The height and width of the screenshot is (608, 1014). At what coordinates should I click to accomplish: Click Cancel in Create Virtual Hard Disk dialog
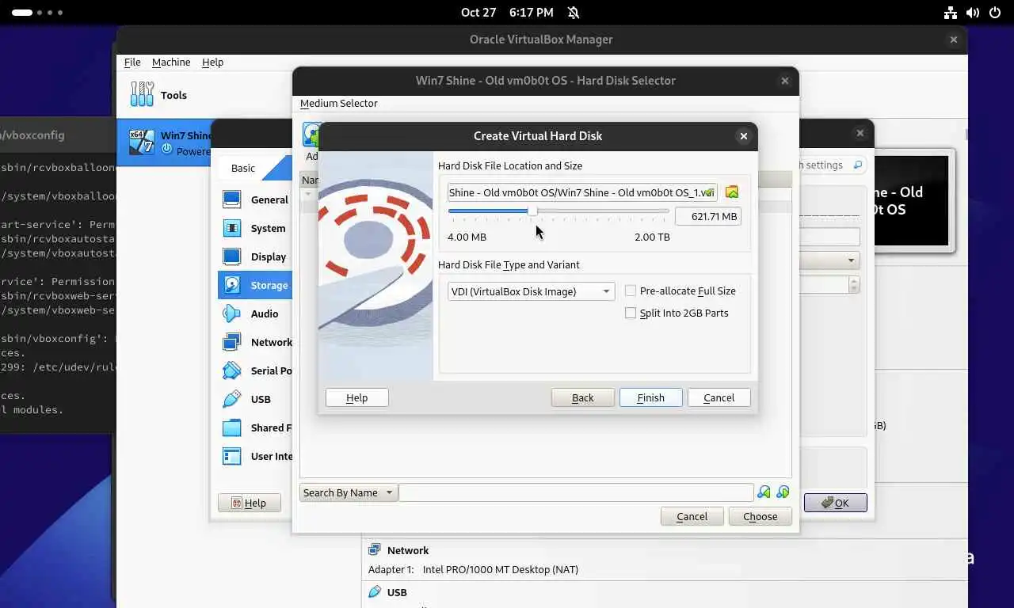coord(719,397)
